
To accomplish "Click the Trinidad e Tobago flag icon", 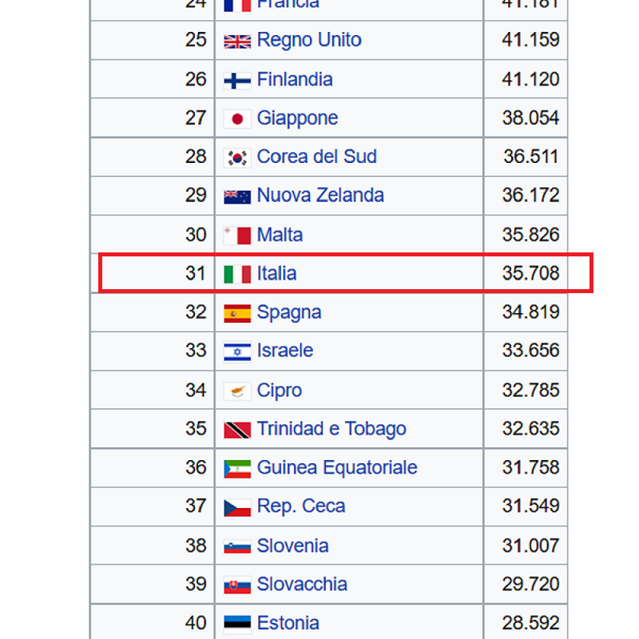I will pos(237,431).
